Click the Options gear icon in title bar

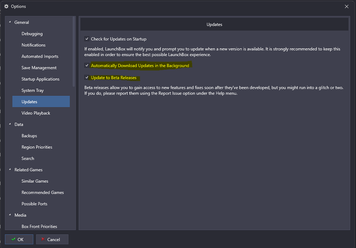[x=6, y=6]
